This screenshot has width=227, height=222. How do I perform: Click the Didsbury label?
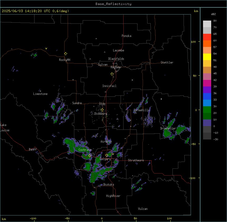(x=101, y=114)
